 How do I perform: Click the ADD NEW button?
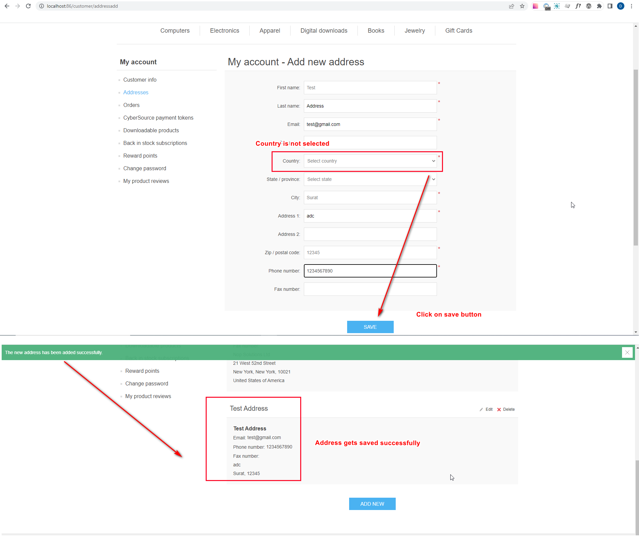coord(372,504)
